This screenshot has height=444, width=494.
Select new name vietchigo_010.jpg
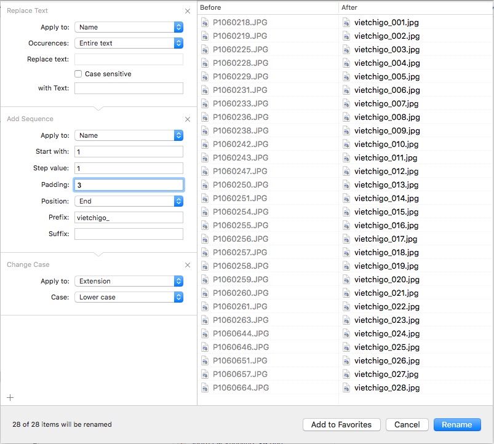click(x=386, y=145)
